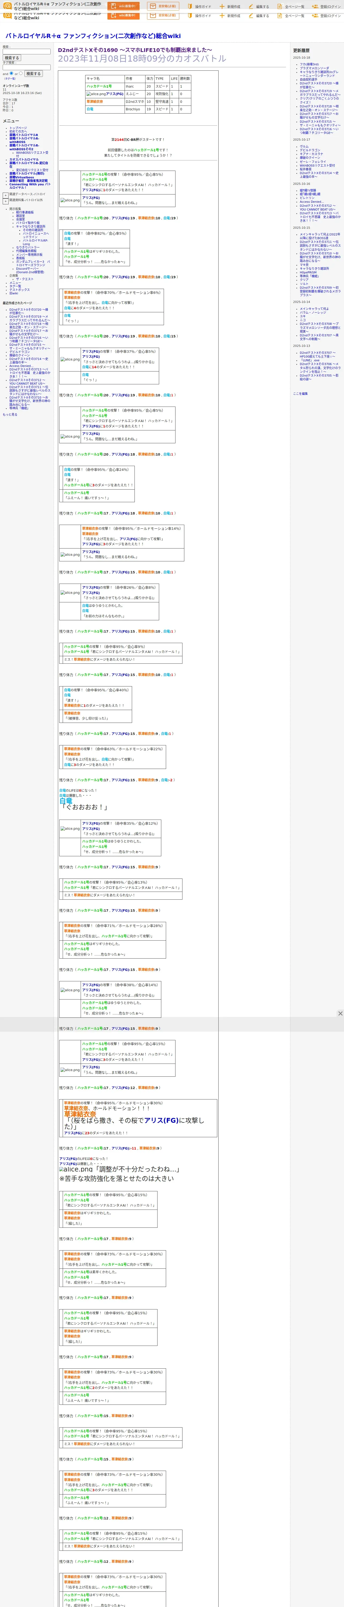Click 検索する button under keyword search
Viewport: 344px width, 1607px height.
click(x=12, y=58)
